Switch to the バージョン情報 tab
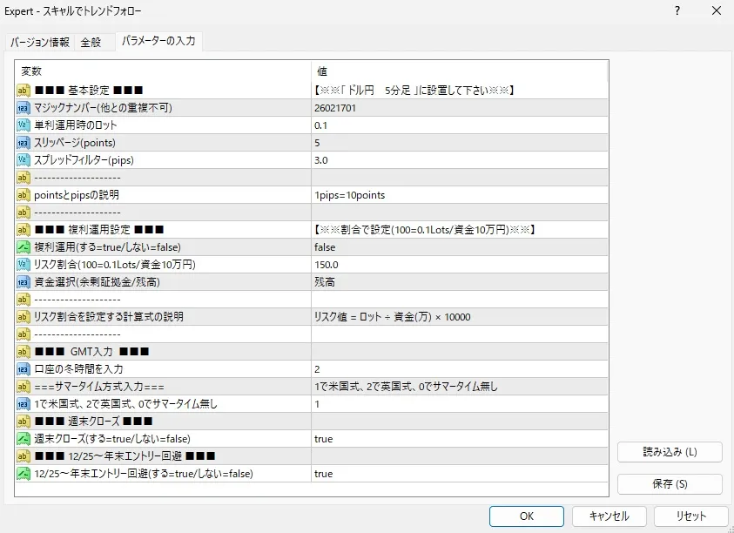The width and height of the screenshot is (734, 533). 40,42
